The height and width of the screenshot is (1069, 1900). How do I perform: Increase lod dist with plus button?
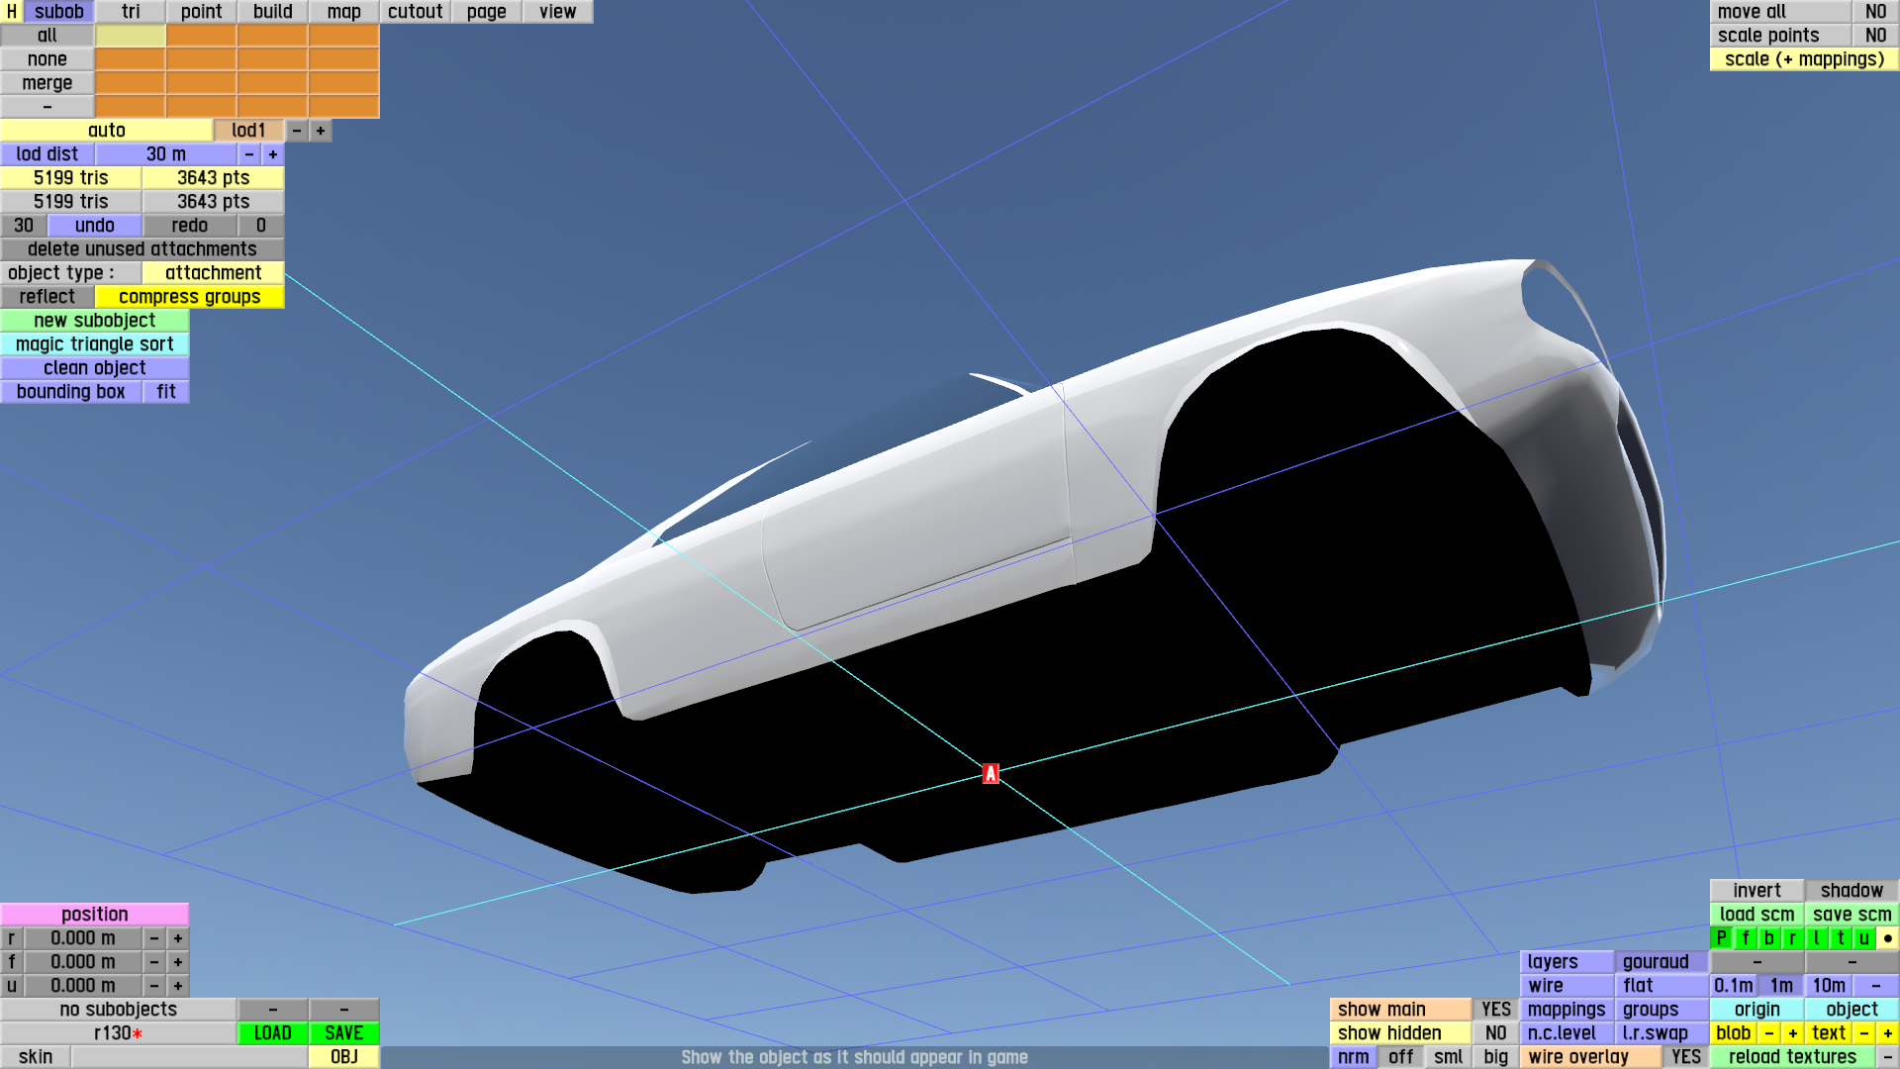[x=273, y=154]
